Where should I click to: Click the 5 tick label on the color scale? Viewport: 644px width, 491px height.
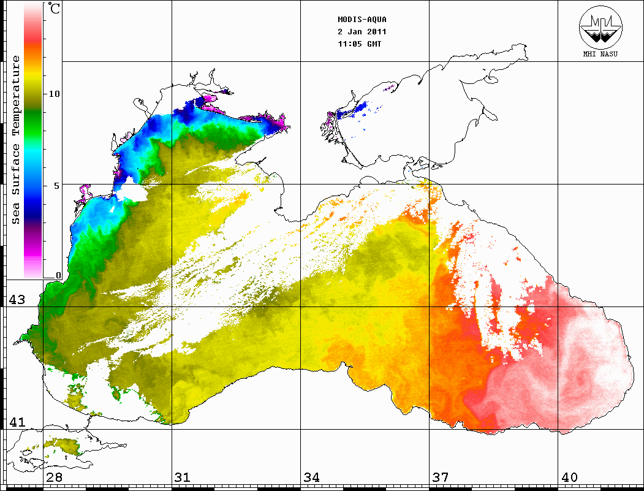(58, 185)
